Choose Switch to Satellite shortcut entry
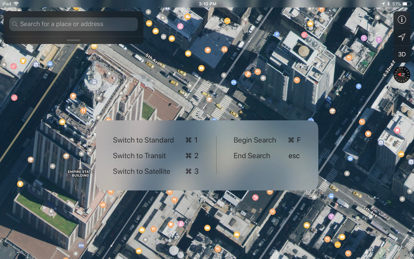414x259 pixels. (x=142, y=171)
